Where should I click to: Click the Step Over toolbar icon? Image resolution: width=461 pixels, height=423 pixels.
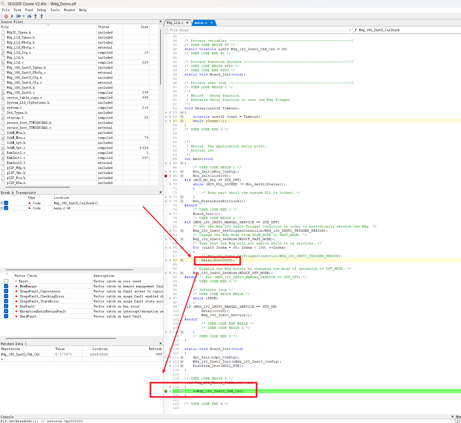pos(29,16)
